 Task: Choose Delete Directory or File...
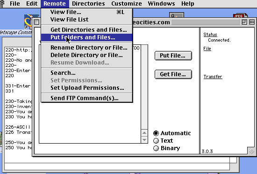pos(87,55)
